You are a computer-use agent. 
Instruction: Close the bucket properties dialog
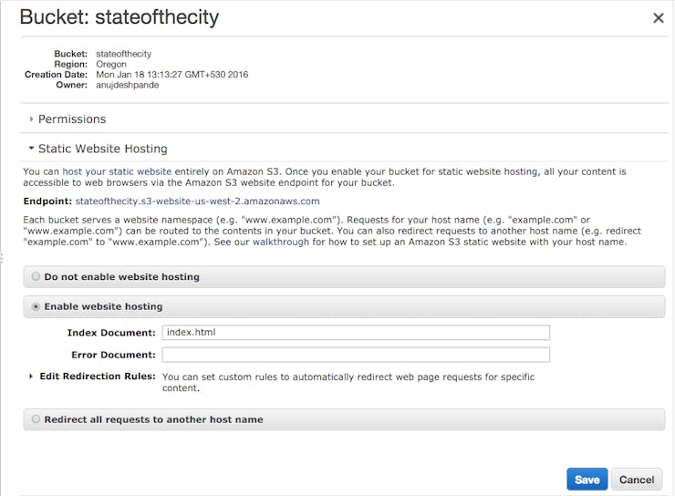[659, 18]
